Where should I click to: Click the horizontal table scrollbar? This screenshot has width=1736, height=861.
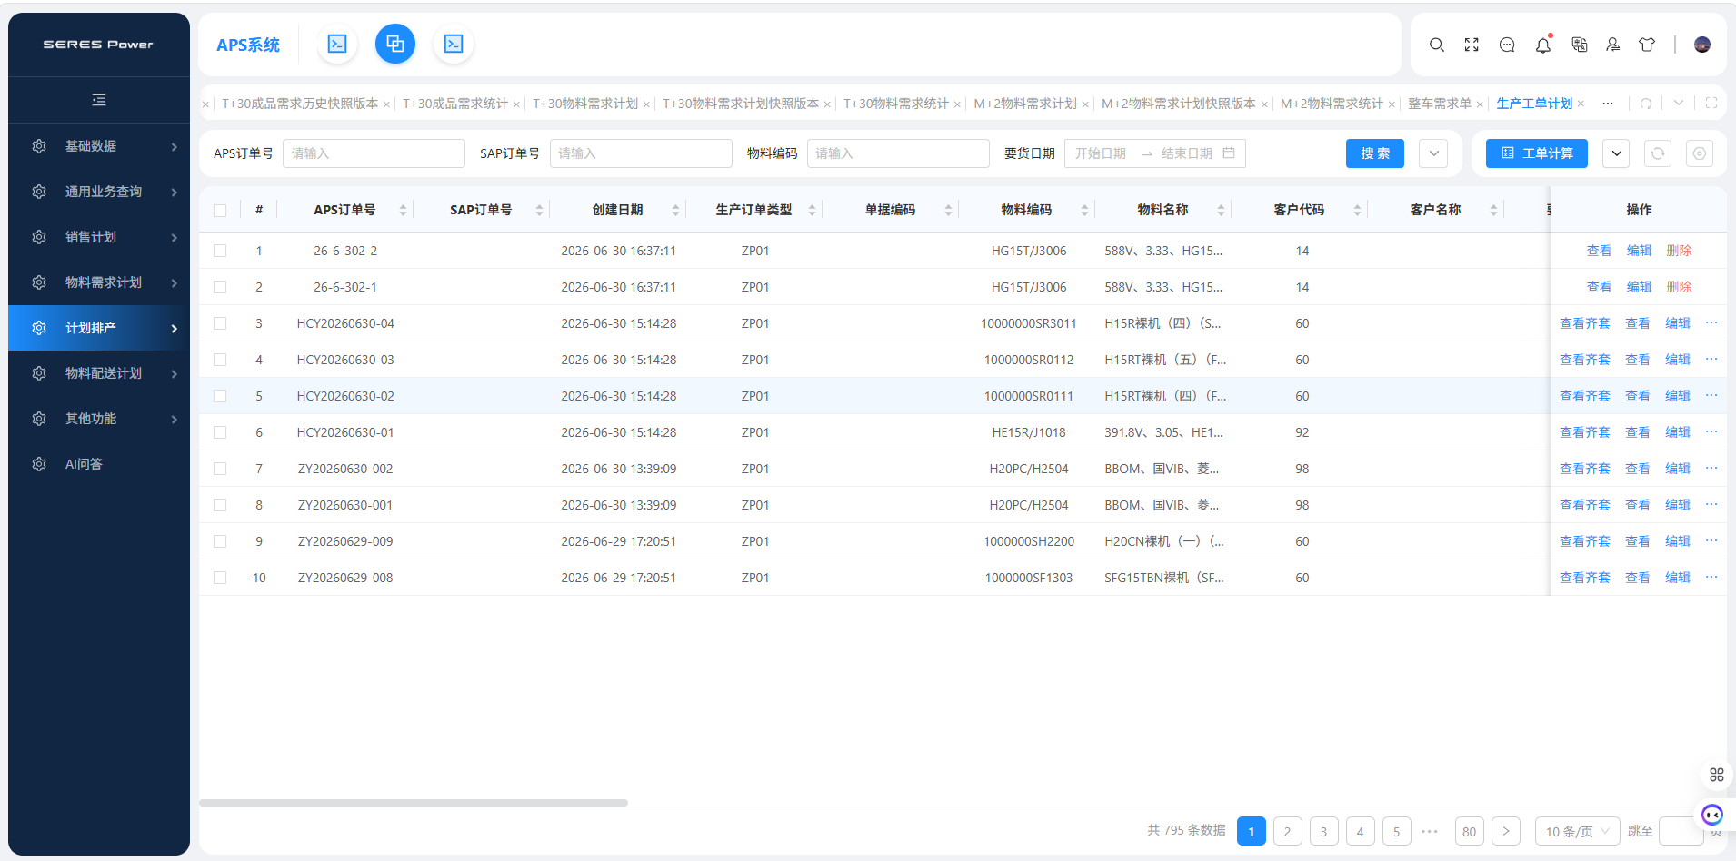[x=414, y=803]
